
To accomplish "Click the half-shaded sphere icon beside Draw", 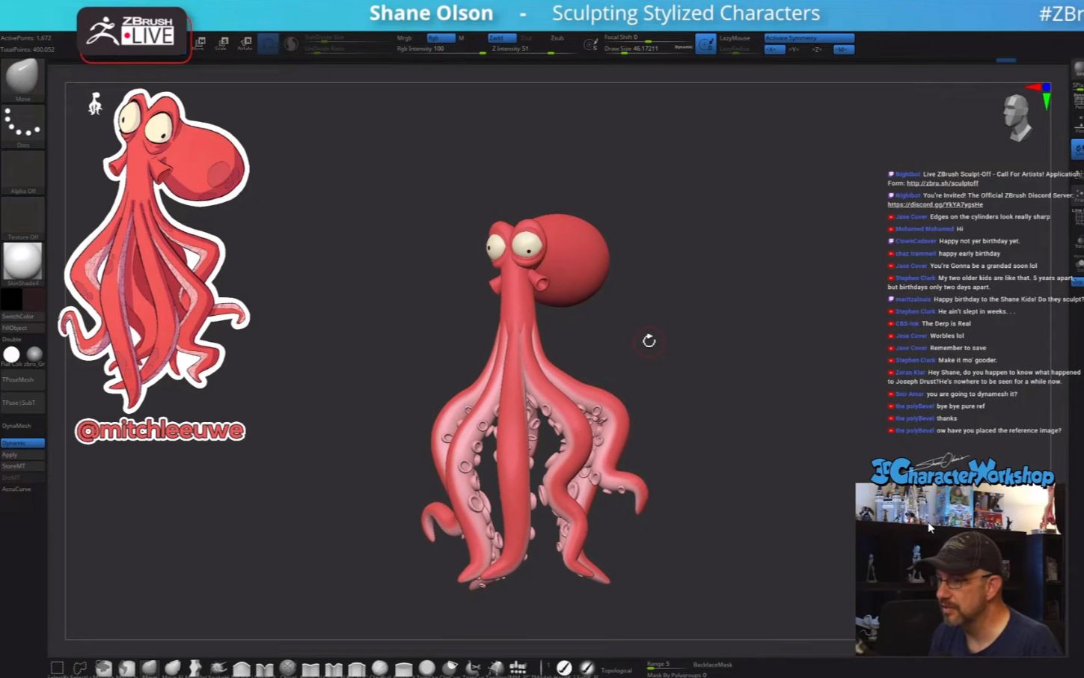I will point(290,44).
